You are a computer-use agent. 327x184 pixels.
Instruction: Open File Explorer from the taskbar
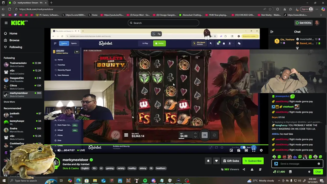[x=95, y=181]
